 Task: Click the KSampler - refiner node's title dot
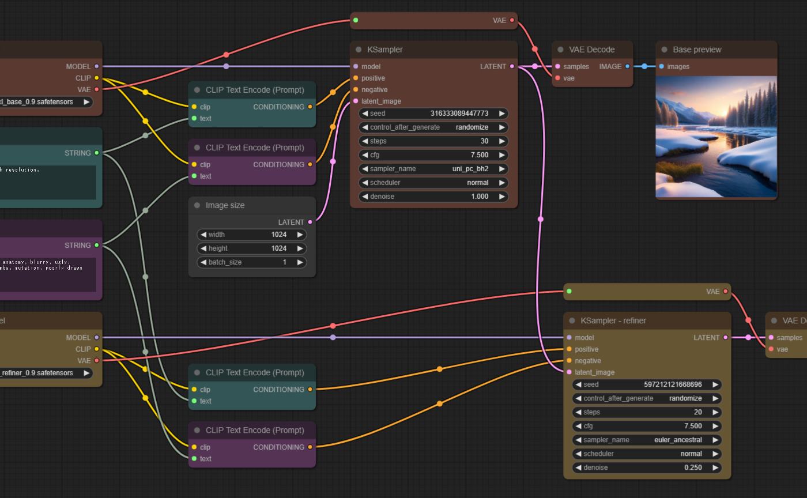click(572, 320)
